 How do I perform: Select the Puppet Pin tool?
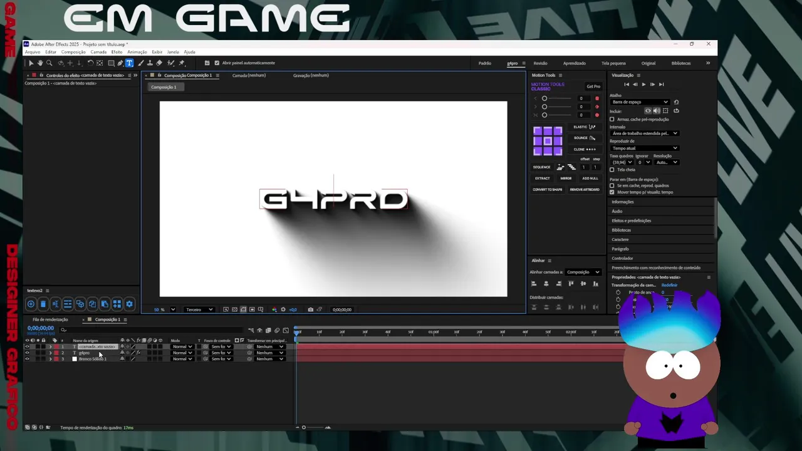(182, 63)
